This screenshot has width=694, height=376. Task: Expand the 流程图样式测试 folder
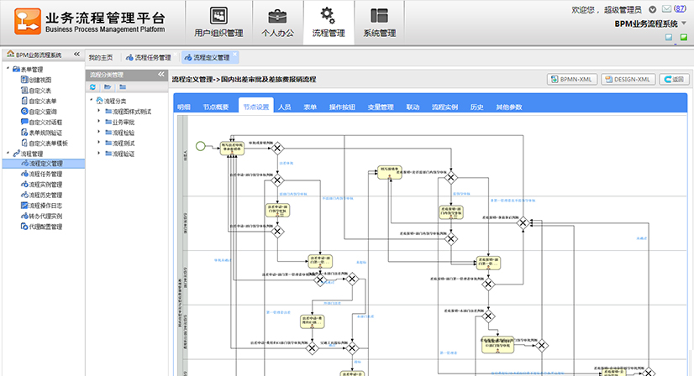100,111
